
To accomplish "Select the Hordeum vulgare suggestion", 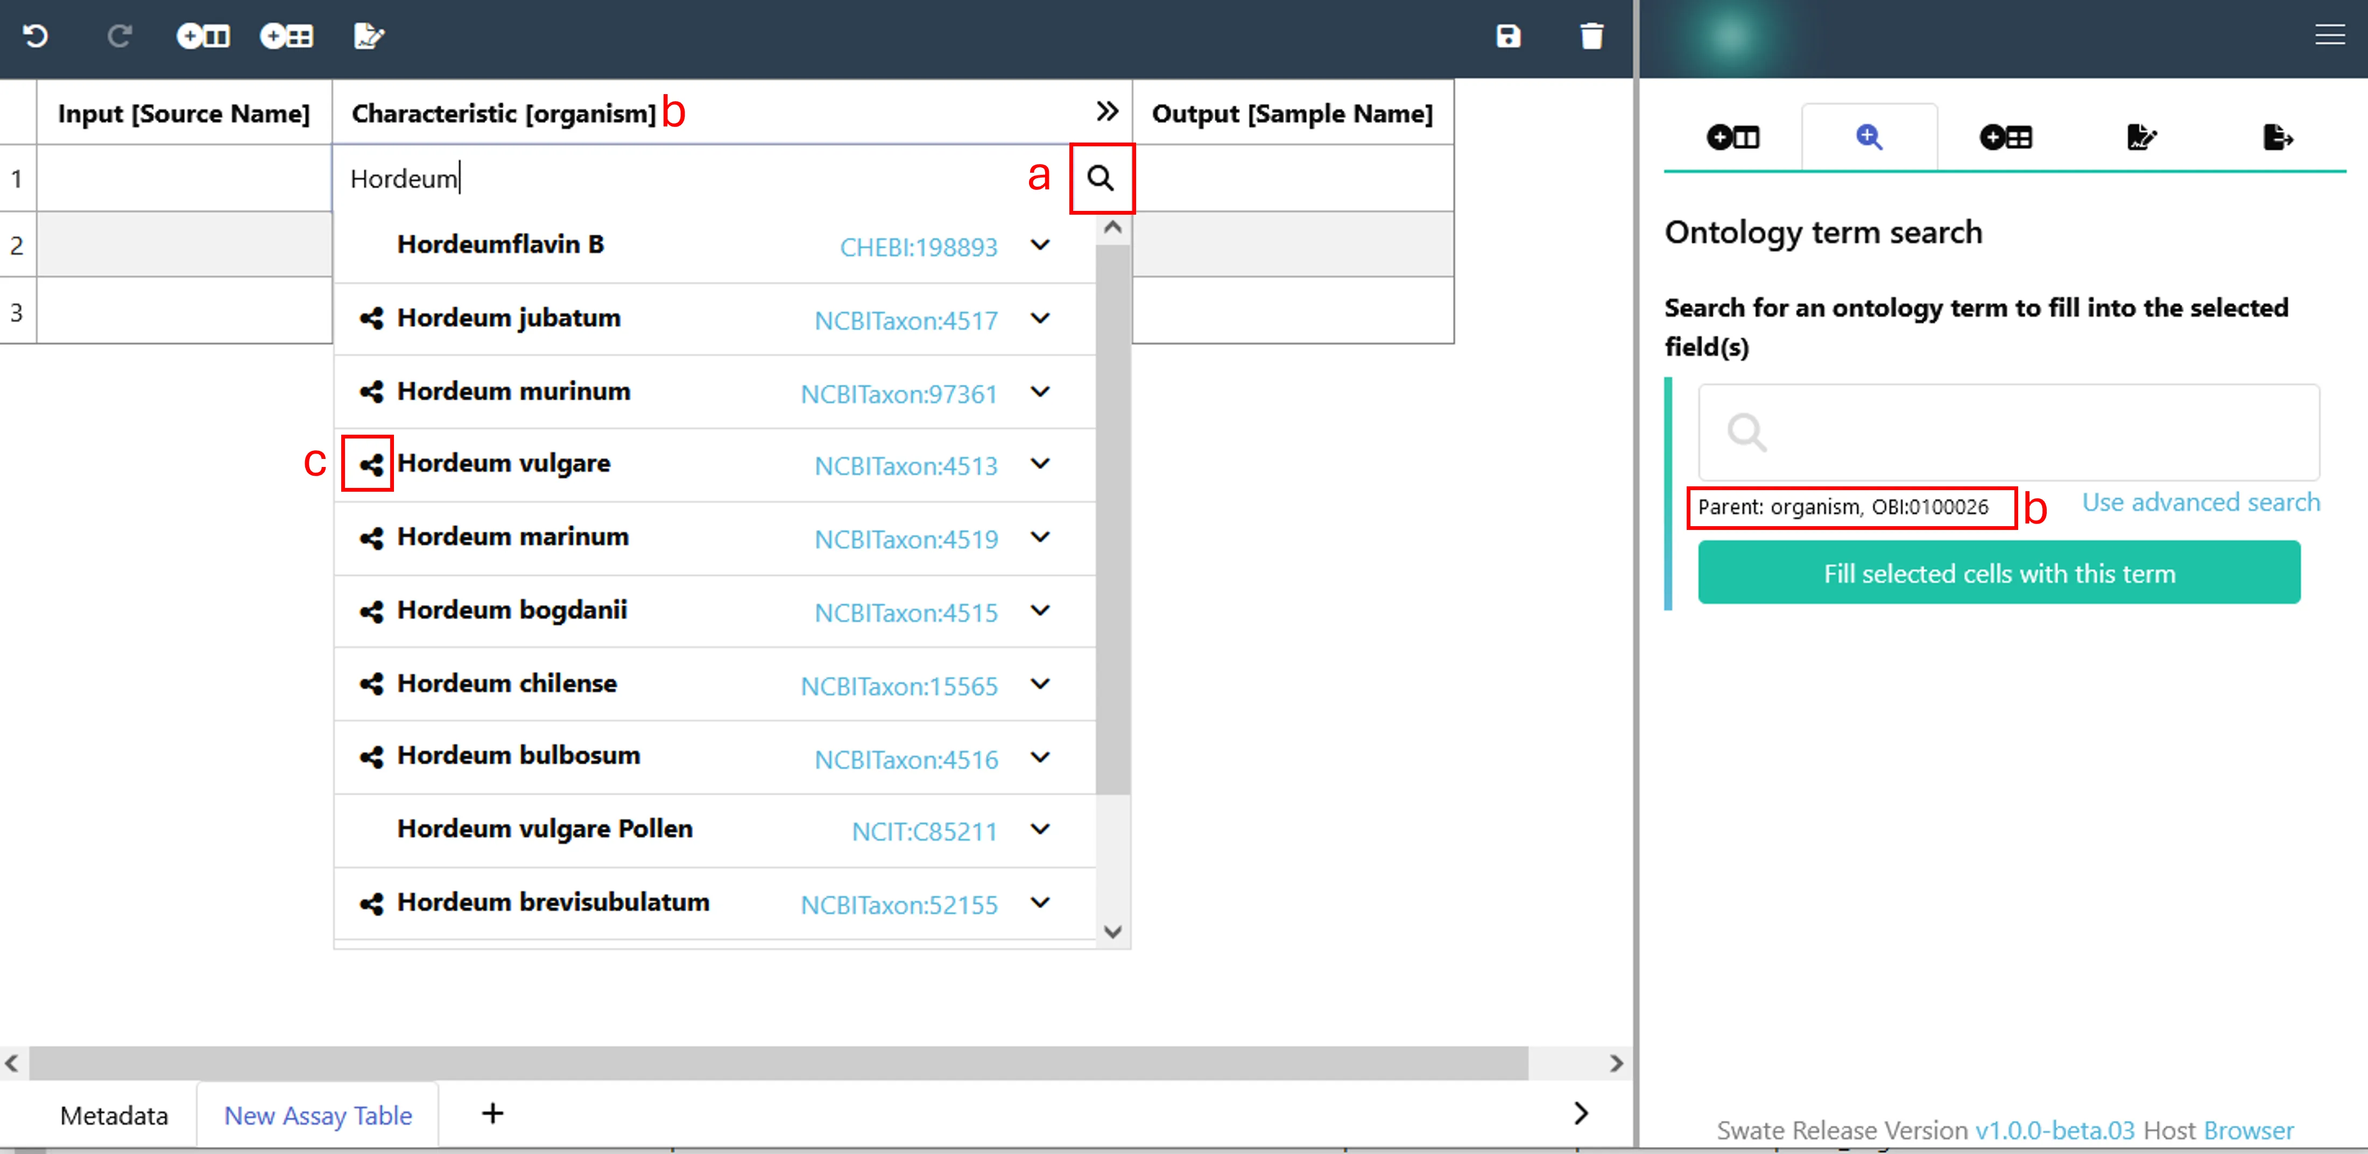I will (715, 465).
